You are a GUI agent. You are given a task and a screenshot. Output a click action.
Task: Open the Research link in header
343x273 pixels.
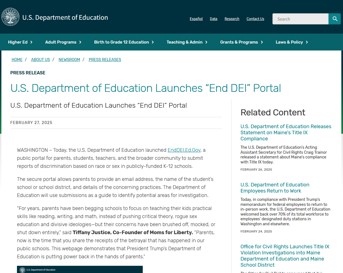[x=232, y=19]
